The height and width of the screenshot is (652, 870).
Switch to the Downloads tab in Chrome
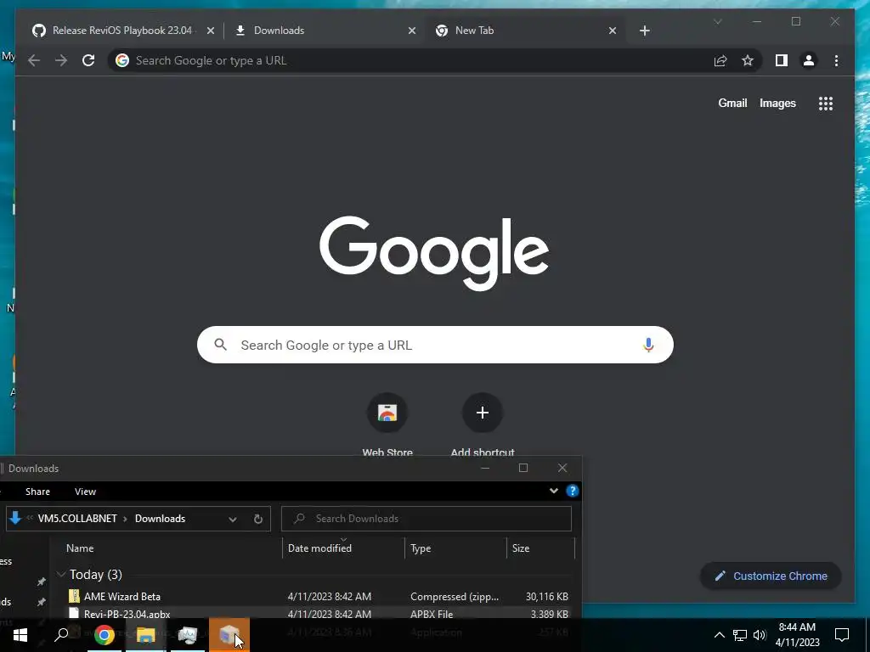[325, 31]
